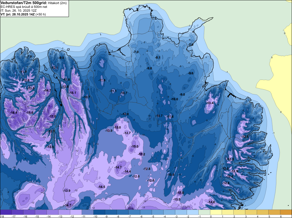Screen dimensions: 292x218
Task: Click the -9.6 temperature reading
Action: coord(191,73)
